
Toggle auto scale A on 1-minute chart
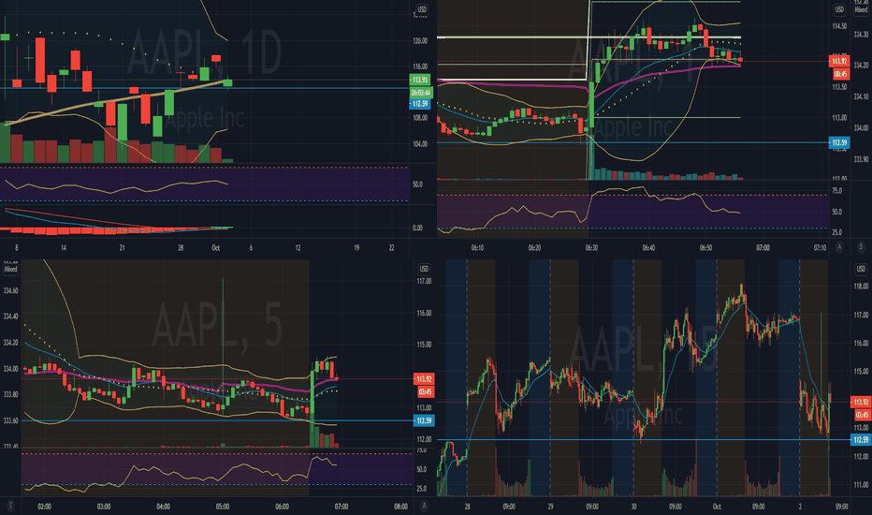[840, 246]
